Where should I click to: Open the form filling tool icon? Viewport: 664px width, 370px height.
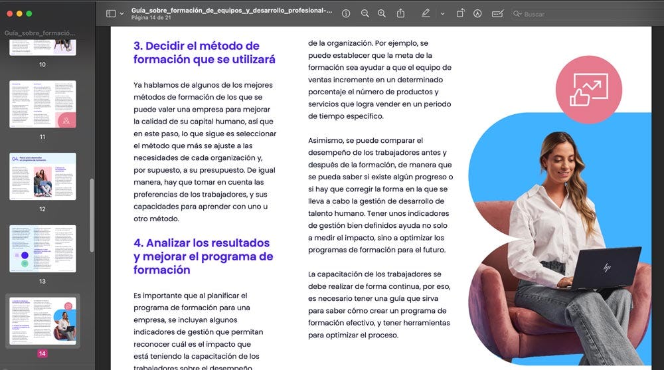pos(497,13)
